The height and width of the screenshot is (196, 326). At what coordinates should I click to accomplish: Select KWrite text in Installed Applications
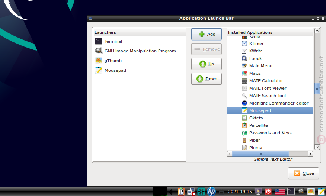[x=256, y=51]
